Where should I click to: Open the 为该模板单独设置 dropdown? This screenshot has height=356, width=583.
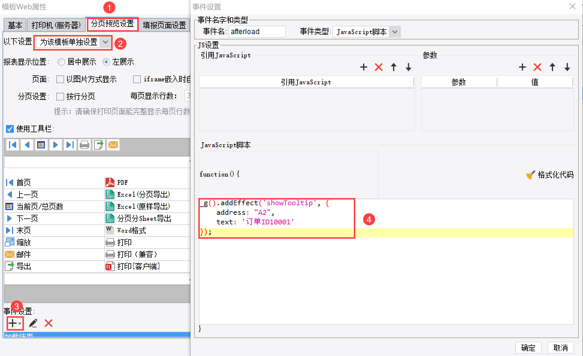(105, 42)
